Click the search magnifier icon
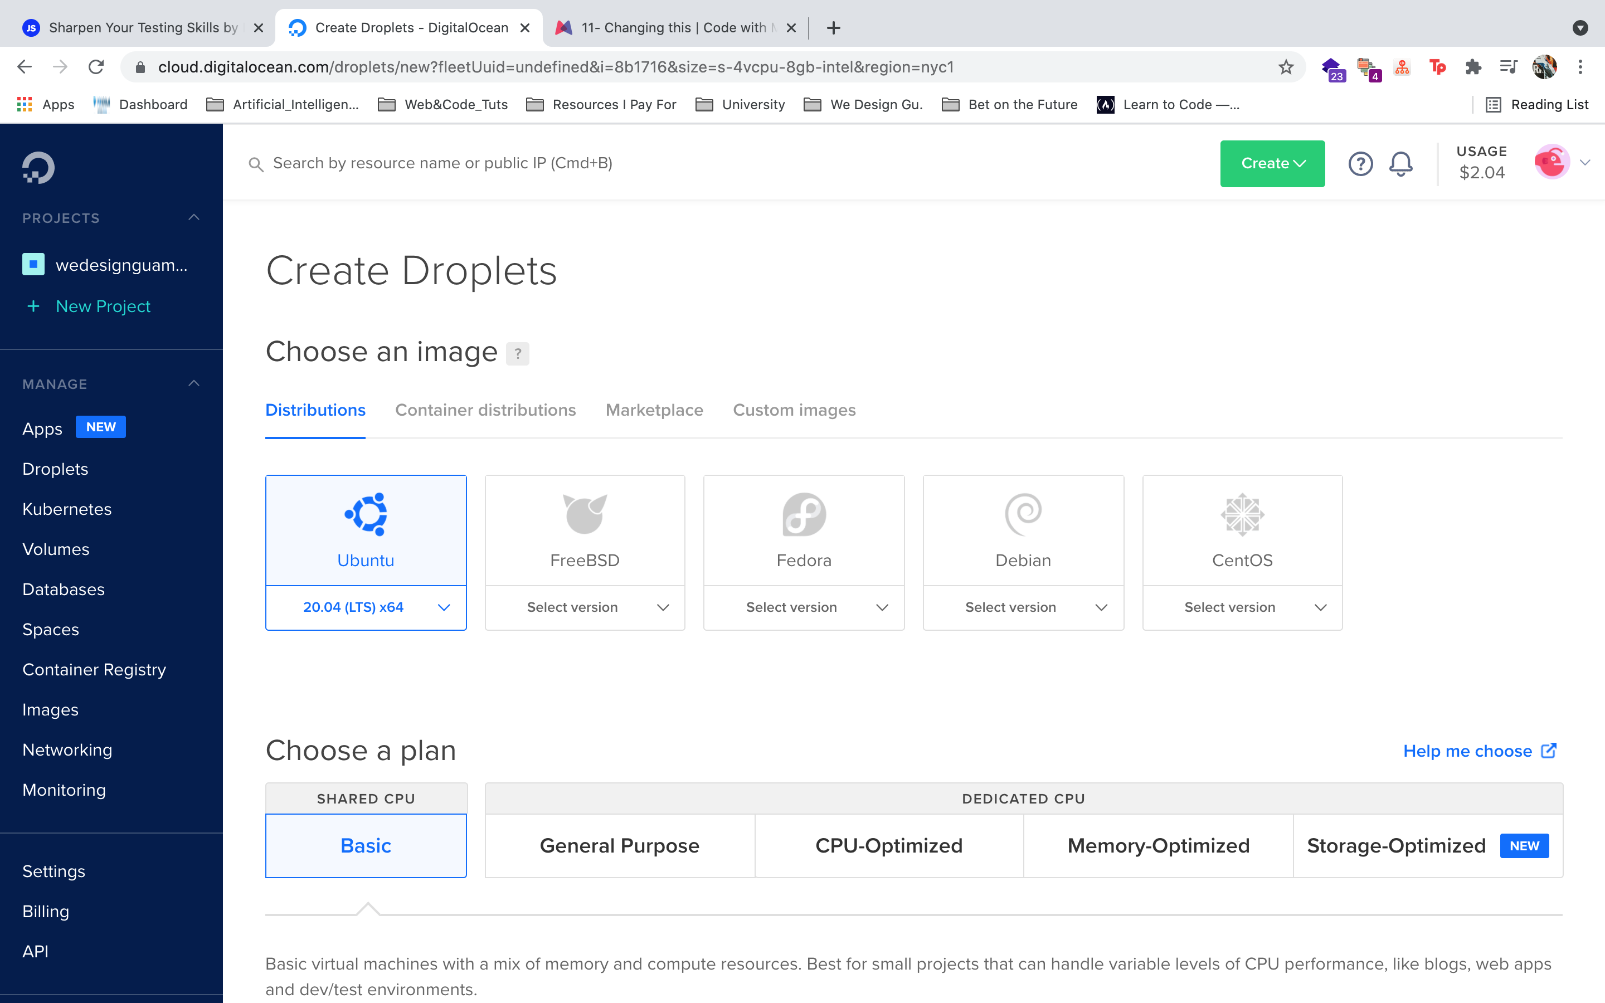Image resolution: width=1605 pixels, height=1003 pixels. click(x=256, y=164)
